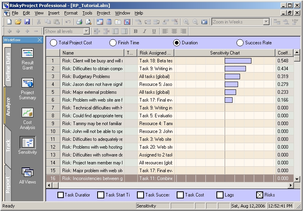
Task: Check Lags checkbox
Action: point(220,195)
